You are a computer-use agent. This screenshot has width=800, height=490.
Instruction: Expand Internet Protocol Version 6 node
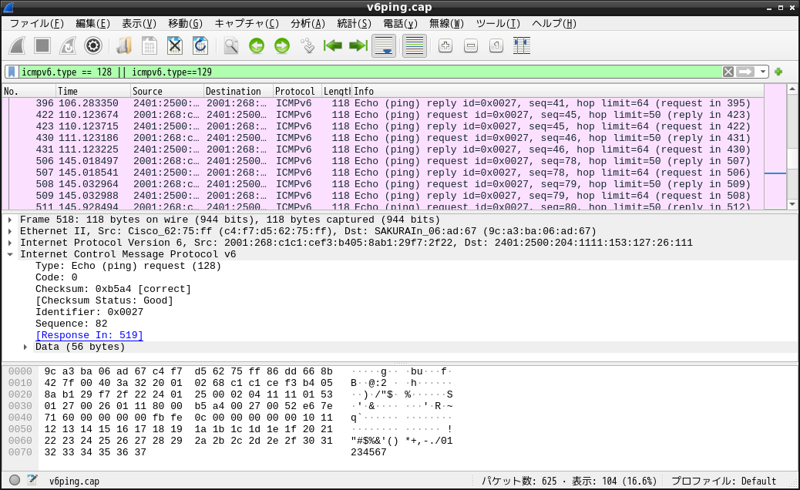(x=10, y=243)
